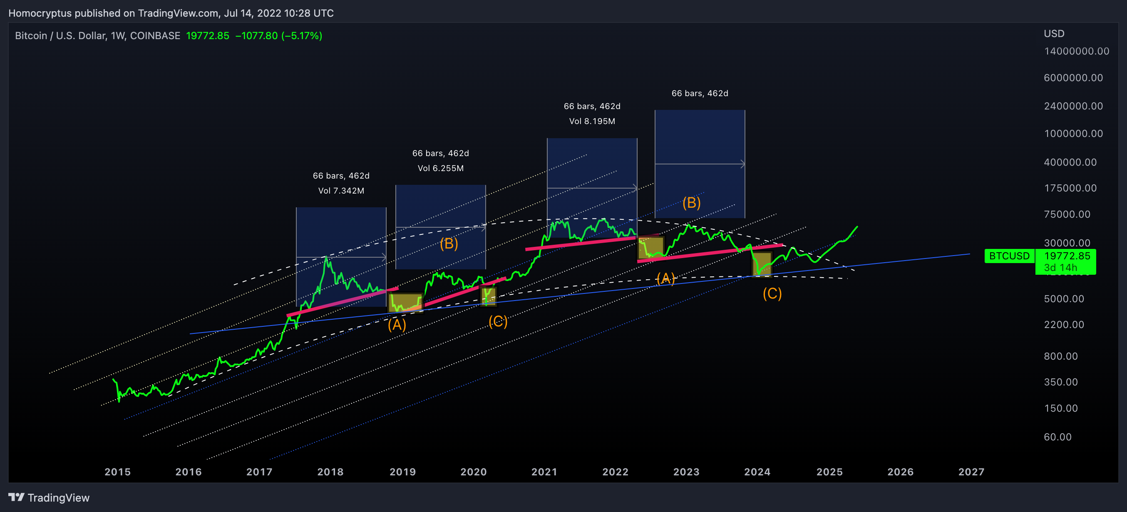Click the 14000000.00 price axis label
1127x512 pixels.
coord(1076,51)
